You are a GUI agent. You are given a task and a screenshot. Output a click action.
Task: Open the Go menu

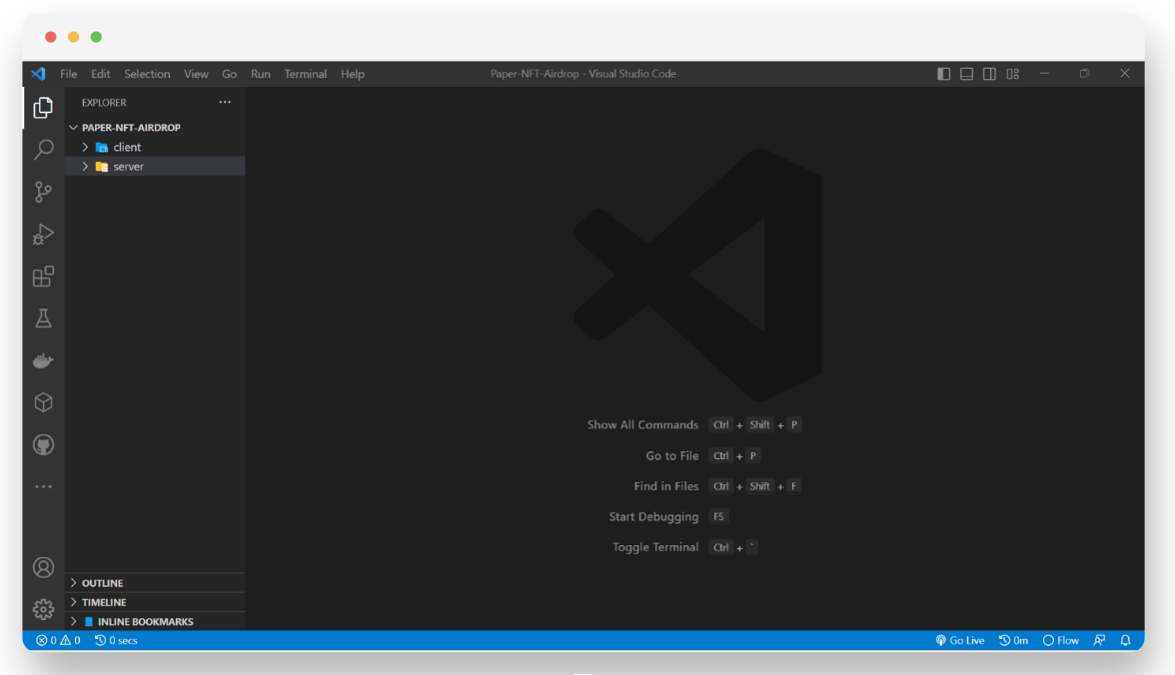click(x=230, y=74)
